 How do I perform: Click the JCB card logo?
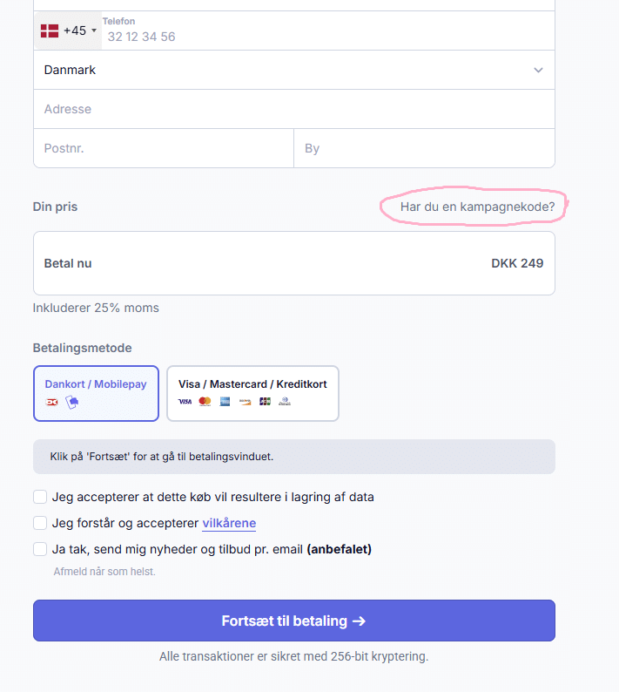265,402
